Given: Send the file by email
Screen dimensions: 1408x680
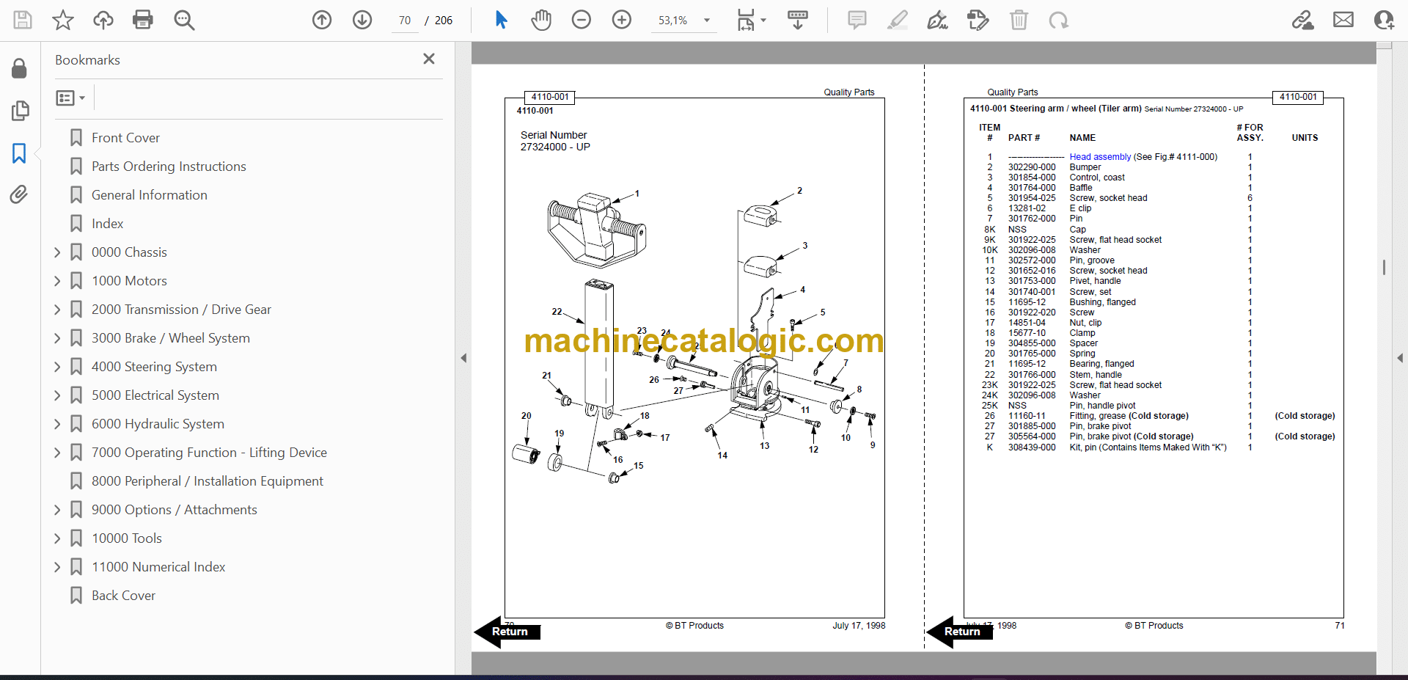Looking at the screenshot, I should 1343,20.
